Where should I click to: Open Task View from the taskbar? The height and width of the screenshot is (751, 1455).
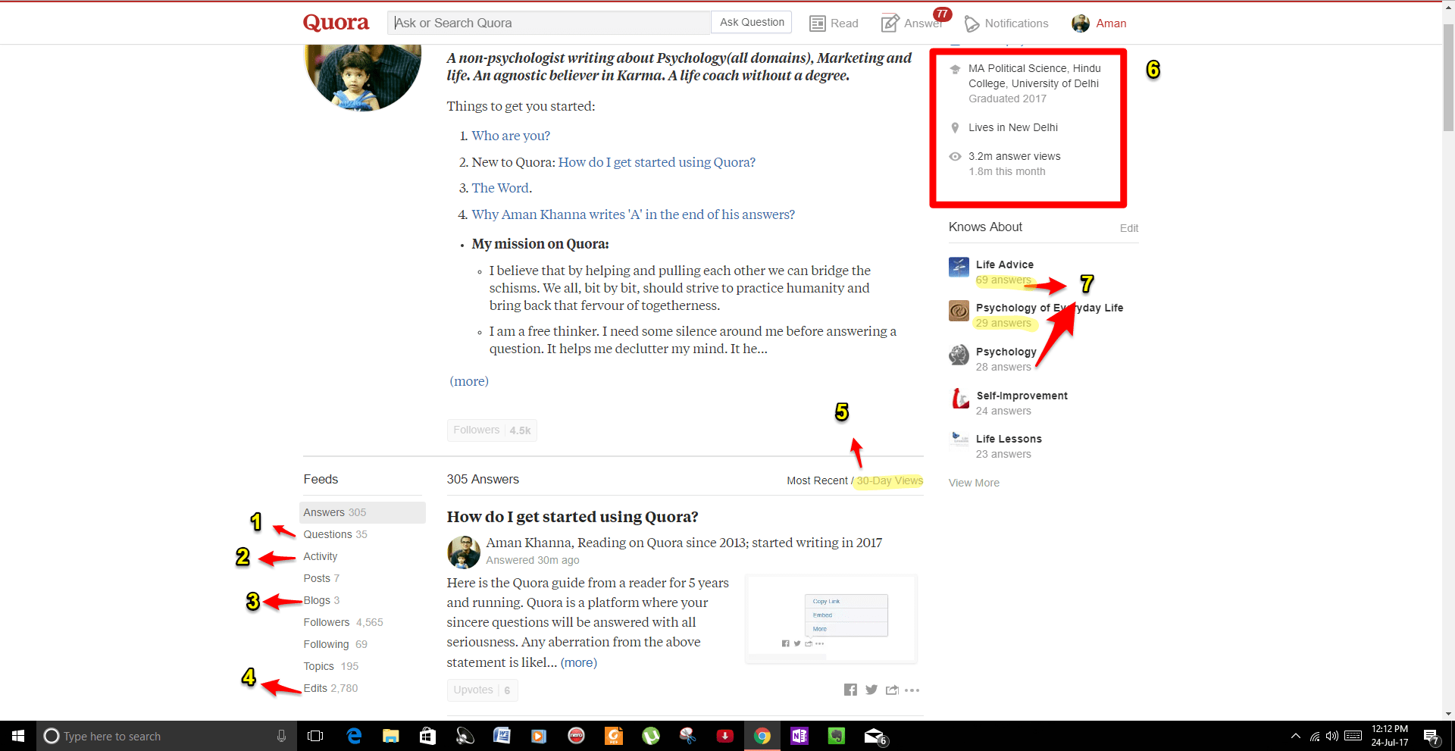point(315,736)
